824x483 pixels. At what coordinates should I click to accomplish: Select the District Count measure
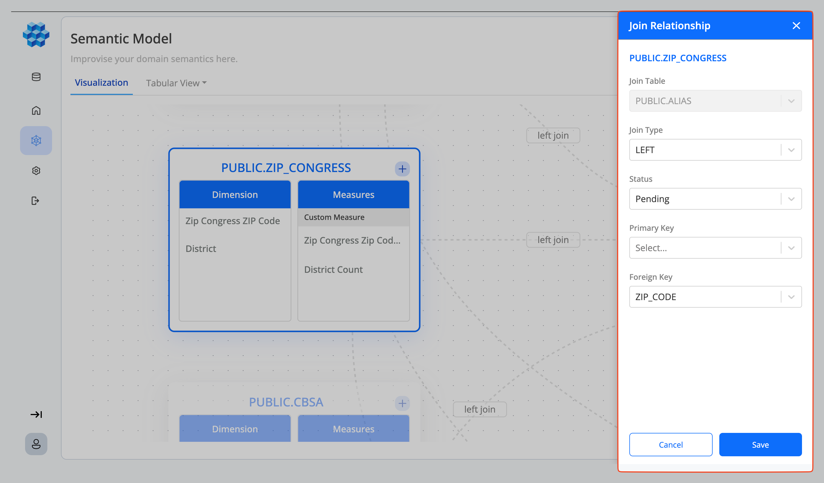click(333, 269)
